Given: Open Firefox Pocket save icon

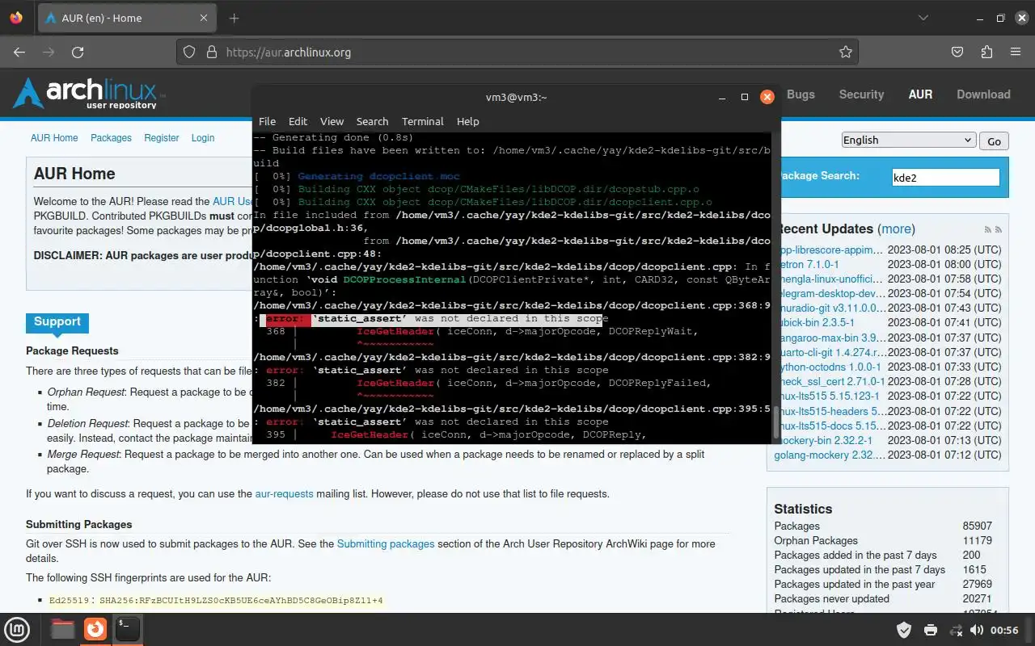Looking at the screenshot, I should coord(957,52).
